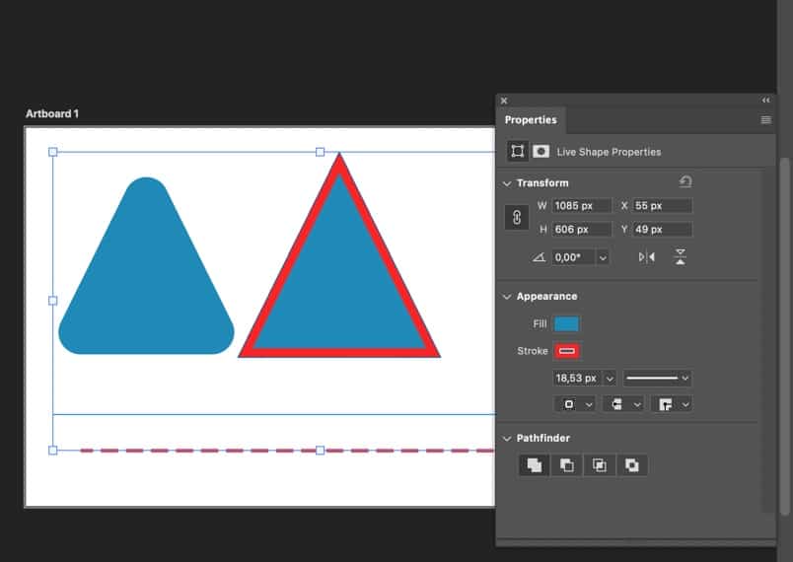This screenshot has width=793, height=562.
Task: Flip the shape horizontally
Action: (x=646, y=257)
